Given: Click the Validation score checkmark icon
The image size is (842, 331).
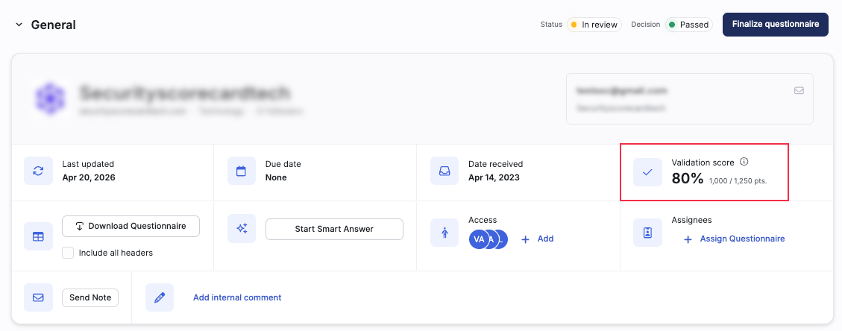Looking at the screenshot, I should [647, 171].
